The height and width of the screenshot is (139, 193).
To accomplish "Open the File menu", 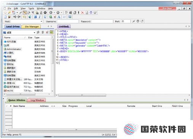I will point(9,8).
